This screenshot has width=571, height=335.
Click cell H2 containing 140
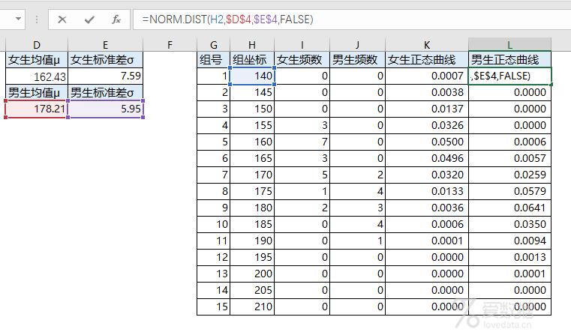click(x=252, y=76)
